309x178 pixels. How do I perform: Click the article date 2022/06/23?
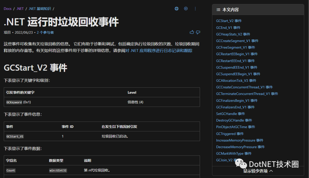point(24,33)
